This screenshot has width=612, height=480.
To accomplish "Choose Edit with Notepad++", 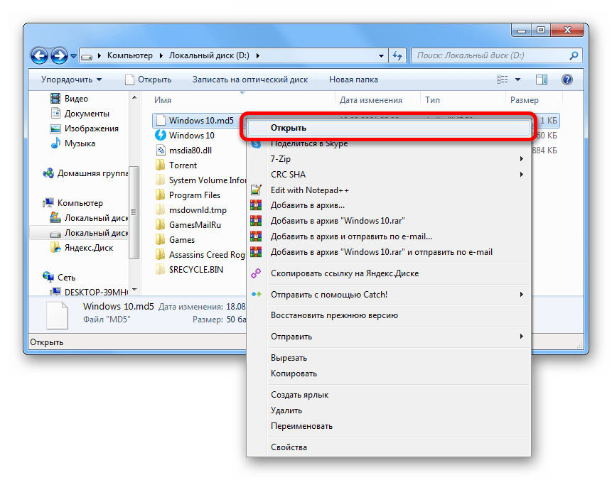I will tap(388, 190).
